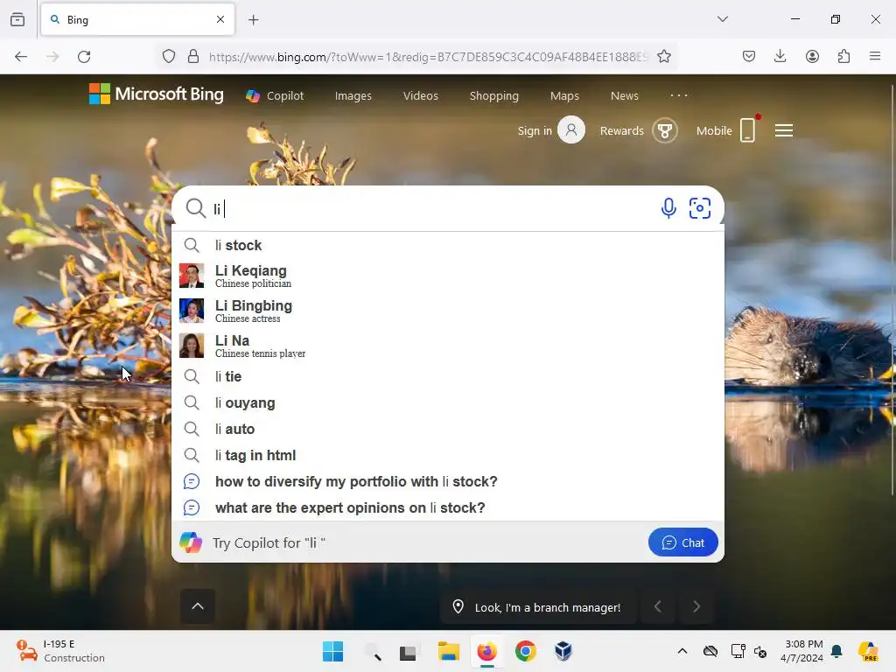Select the Li Na suggestion
Viewport: 896px width, 672px height.
(447, 346)
